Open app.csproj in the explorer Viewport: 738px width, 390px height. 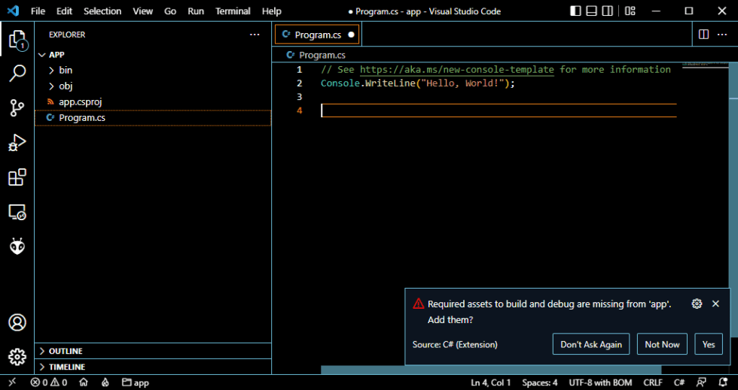click(153, 102)
